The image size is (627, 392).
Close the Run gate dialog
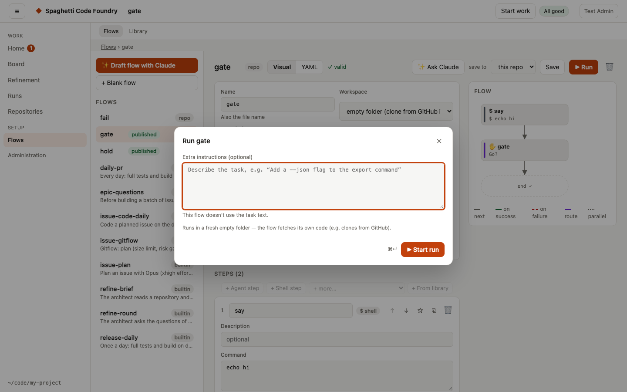(439, 141)
